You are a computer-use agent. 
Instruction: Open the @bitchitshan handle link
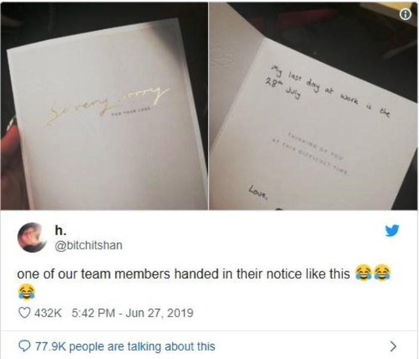[88, 245]
